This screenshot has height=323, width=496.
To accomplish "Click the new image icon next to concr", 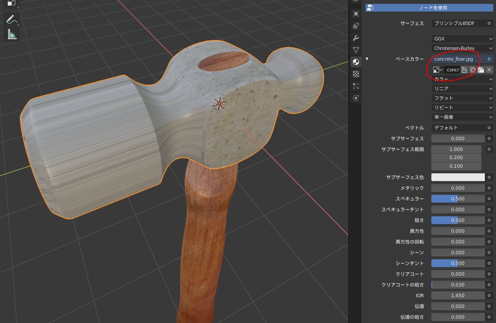I will [465, 70].
